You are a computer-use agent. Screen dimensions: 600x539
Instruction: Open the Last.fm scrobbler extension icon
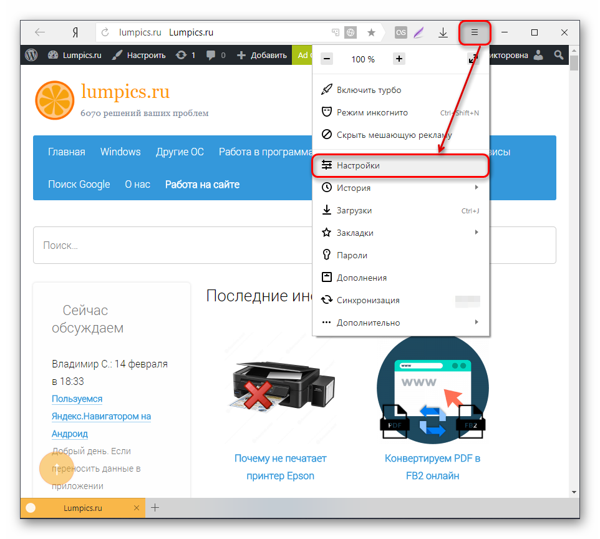(400, 32)
